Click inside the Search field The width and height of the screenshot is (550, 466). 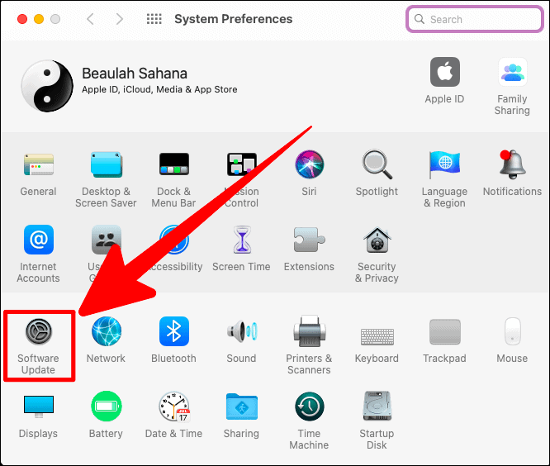tap(475, 19)
